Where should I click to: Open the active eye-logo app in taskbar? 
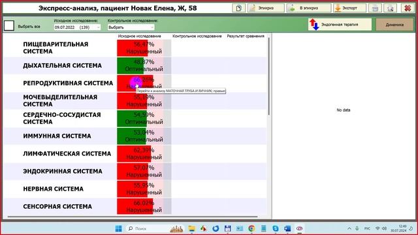[299, 228]
